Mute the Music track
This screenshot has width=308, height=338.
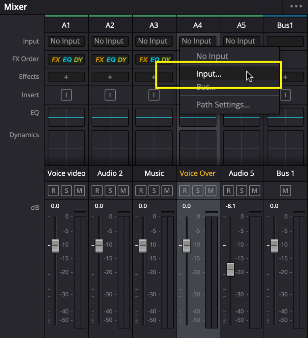tap(167, 191)
